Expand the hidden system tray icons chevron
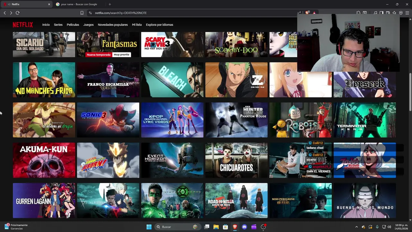412x232 pixels. 356,227
